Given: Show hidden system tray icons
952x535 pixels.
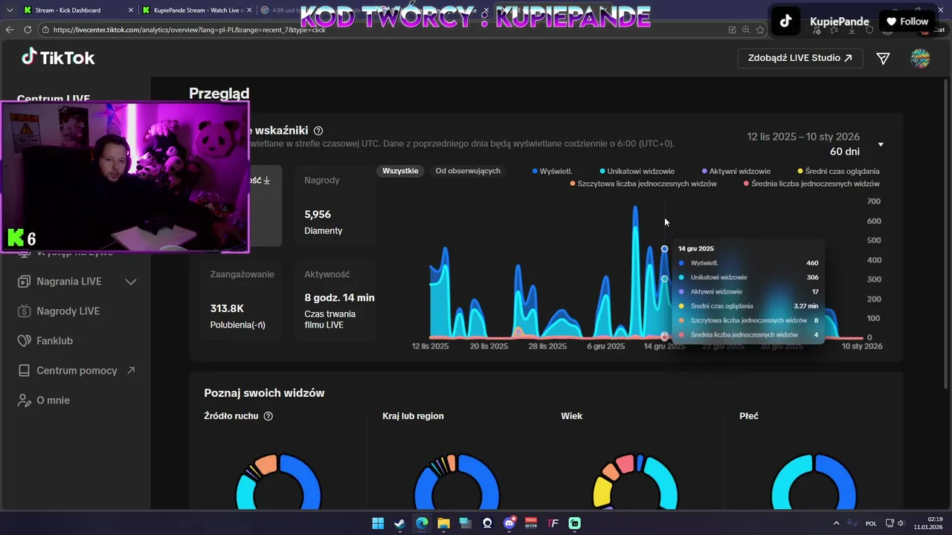Looking at the screenshot, I should click(836, 523).
